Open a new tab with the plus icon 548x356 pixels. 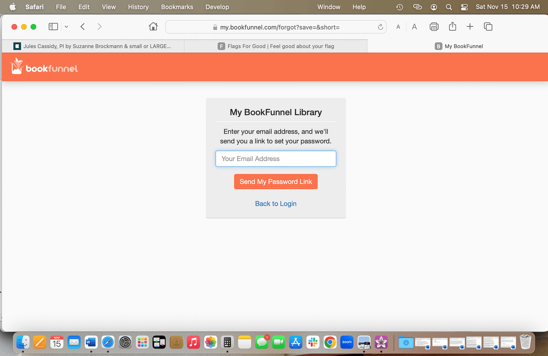point(470,26)
